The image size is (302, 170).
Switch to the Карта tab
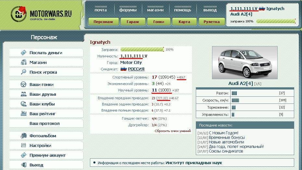(184, 21)
